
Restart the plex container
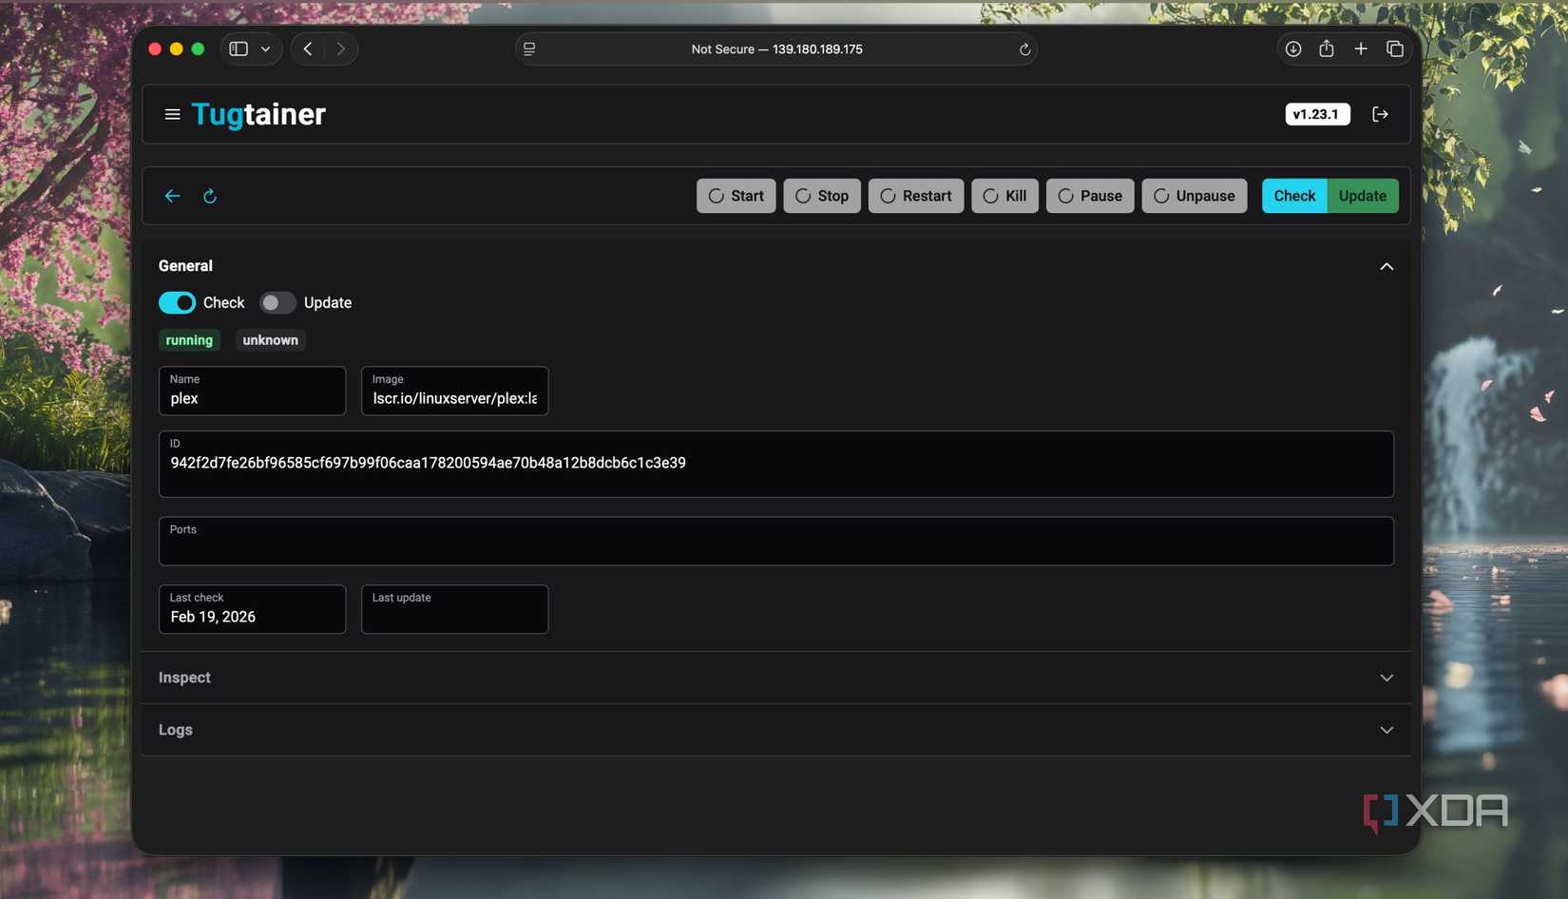(x=916, y=196)
